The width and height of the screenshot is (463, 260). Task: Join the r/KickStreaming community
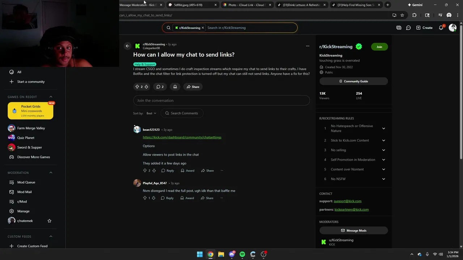click(x=379, y=47)
